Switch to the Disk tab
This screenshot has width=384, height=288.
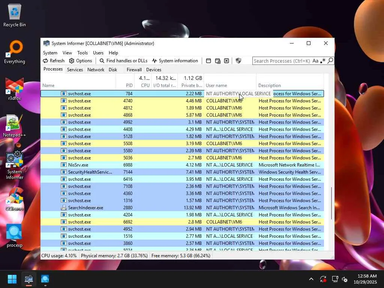tap(113, 70)
